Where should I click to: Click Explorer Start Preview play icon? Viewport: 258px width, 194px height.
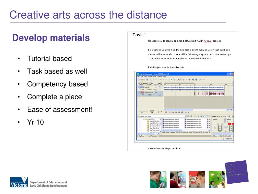point(199,116)
